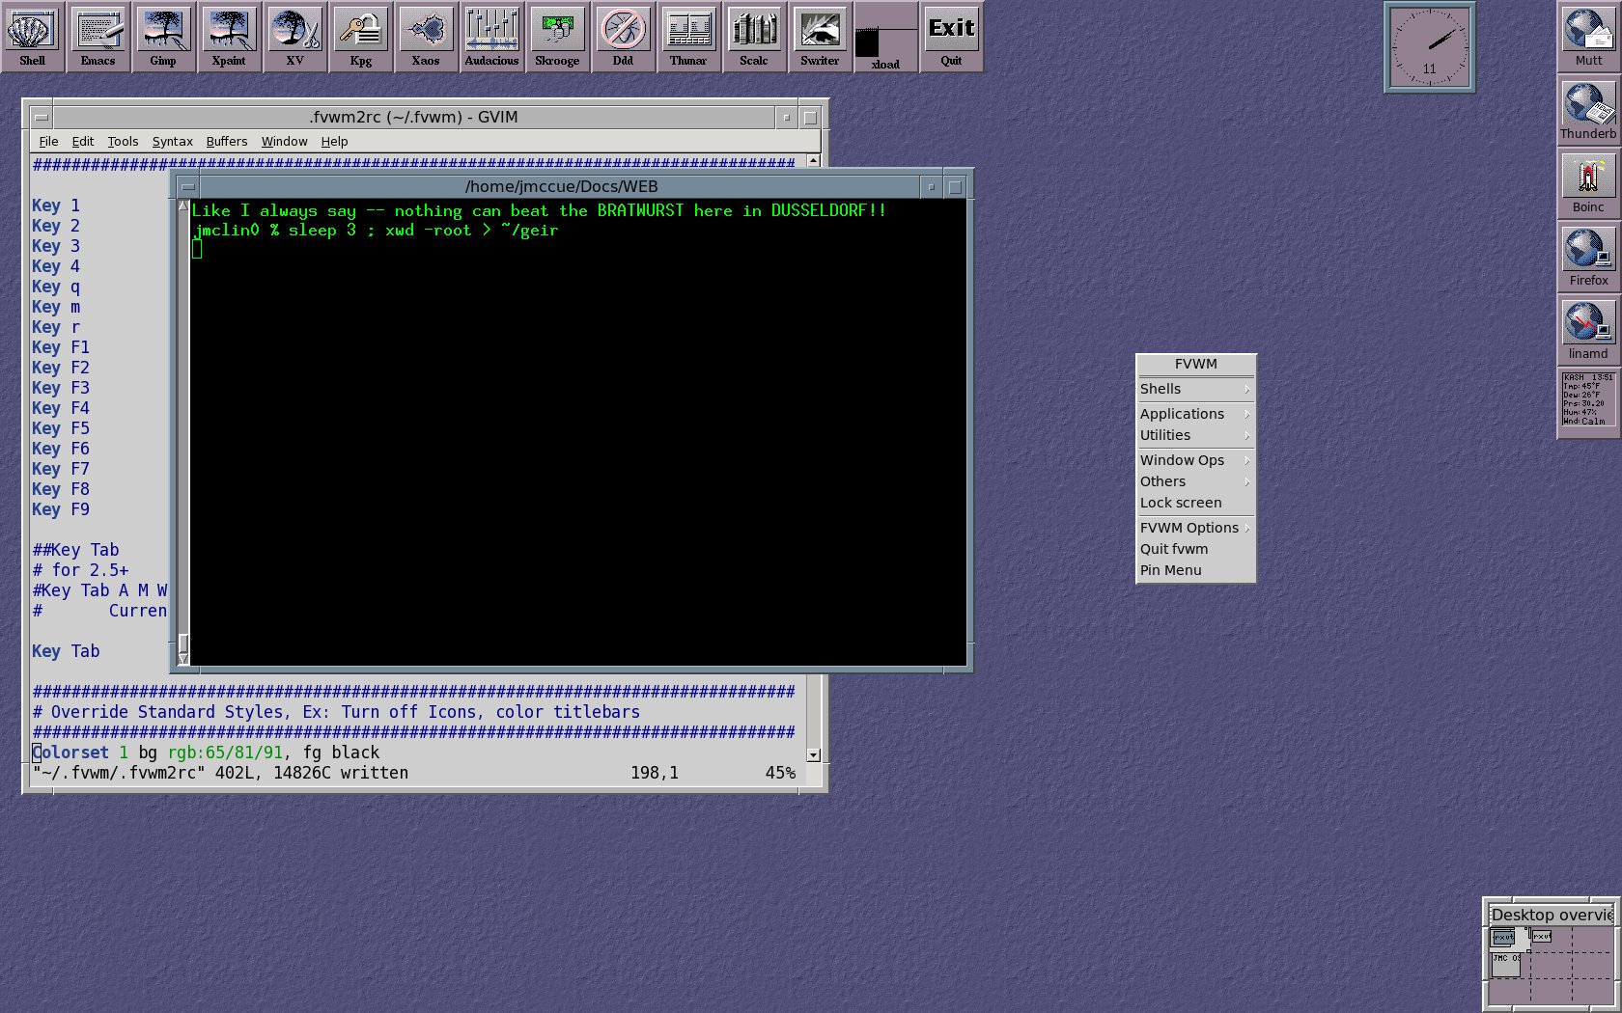Click the Desktop overview pager title
Image resolution: width=1622 pixels, height=1013 pixels.
tap(1552, 915)
